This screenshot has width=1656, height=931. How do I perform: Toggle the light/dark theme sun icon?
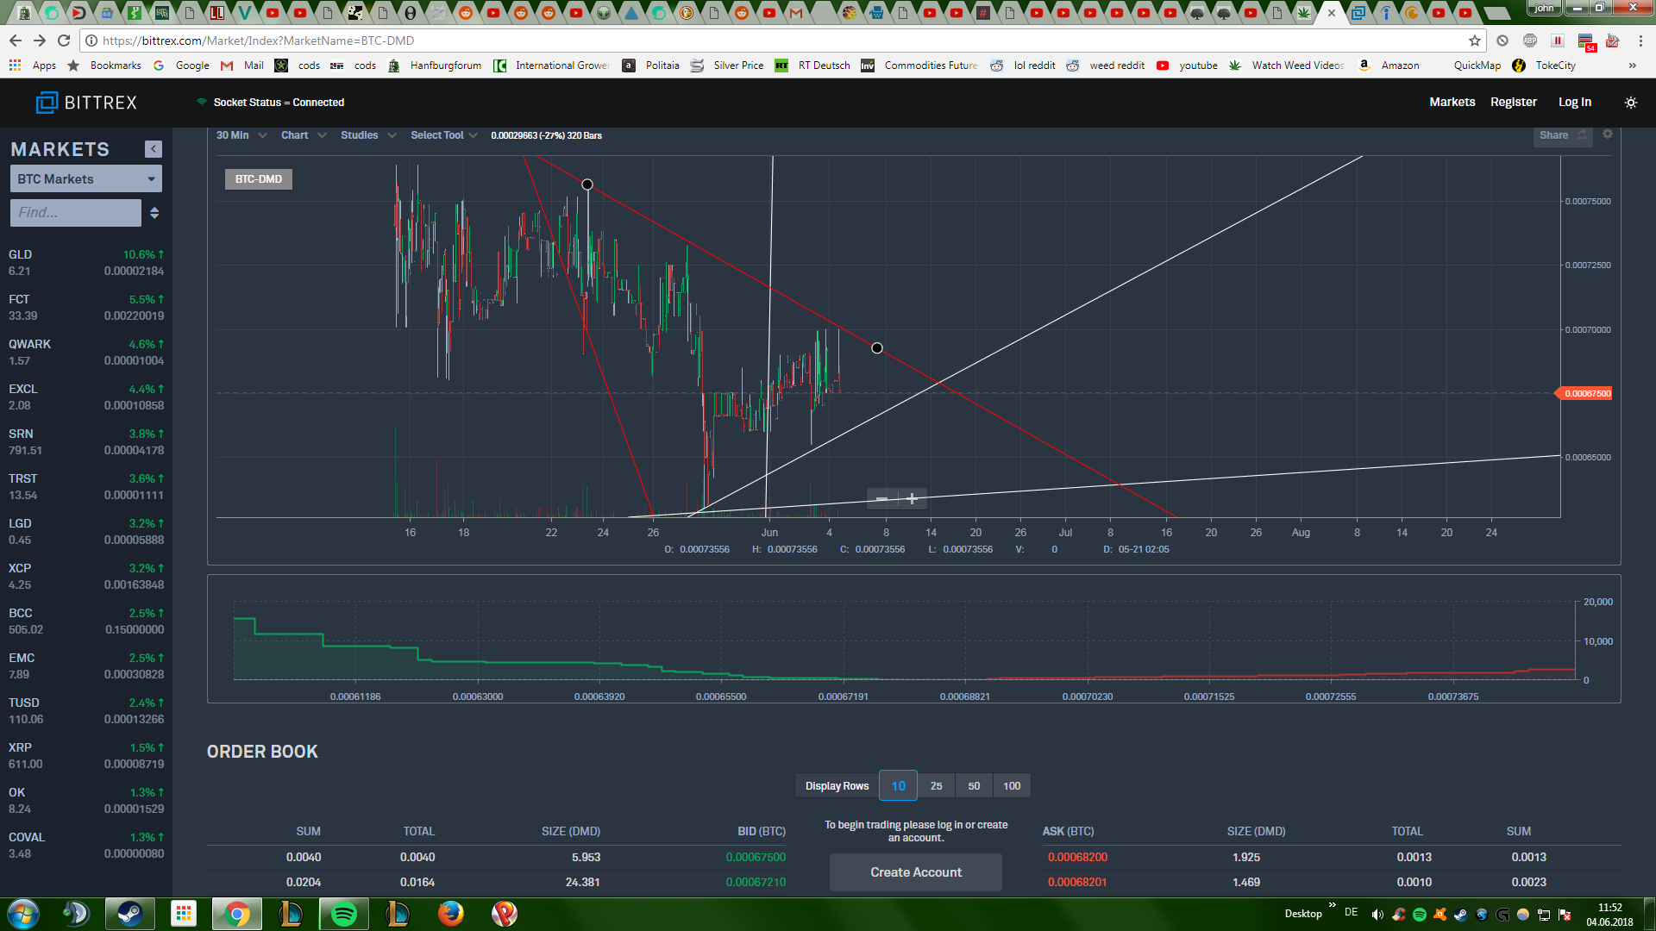[1630, 103]
